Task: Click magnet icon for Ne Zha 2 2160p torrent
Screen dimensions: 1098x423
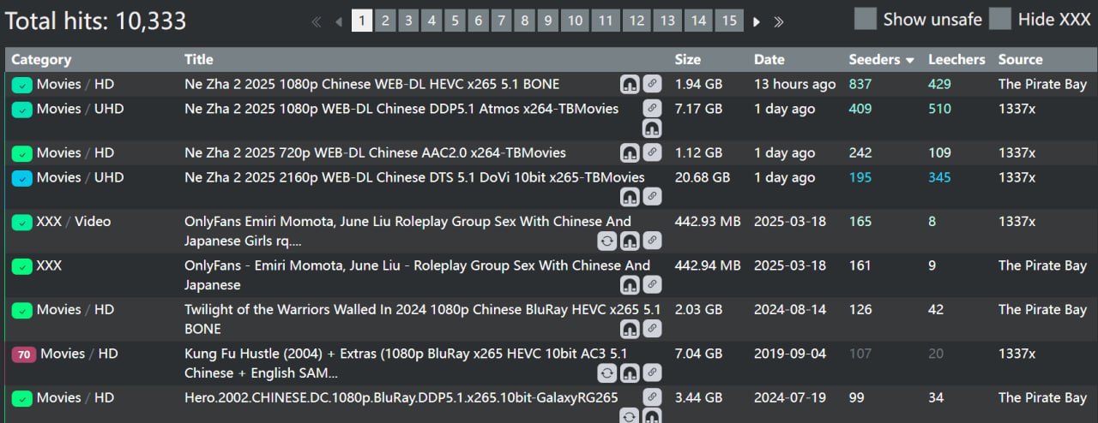Action: pyautogui.click(x=630, y=197)
